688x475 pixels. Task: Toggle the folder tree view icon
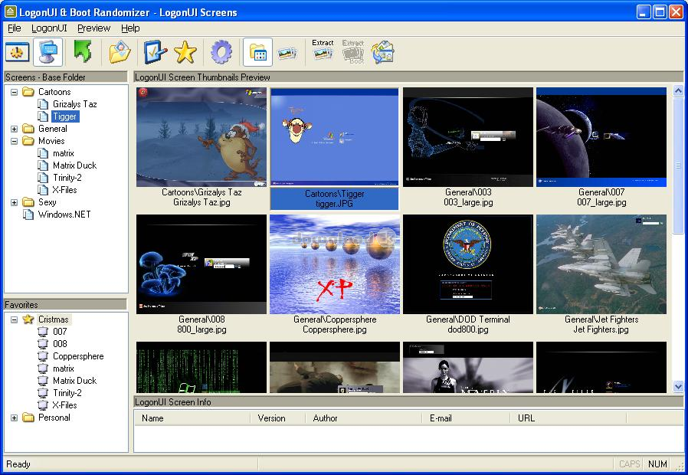(257, 52)
